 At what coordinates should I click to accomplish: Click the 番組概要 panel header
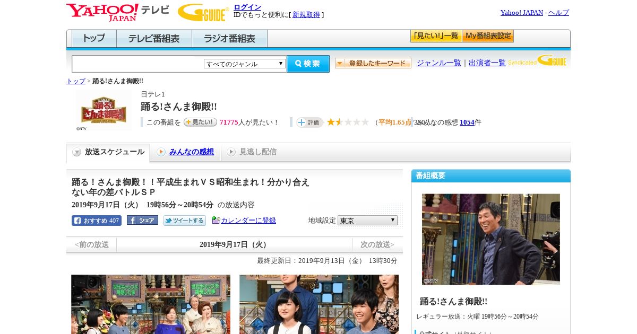click(491, 175)
